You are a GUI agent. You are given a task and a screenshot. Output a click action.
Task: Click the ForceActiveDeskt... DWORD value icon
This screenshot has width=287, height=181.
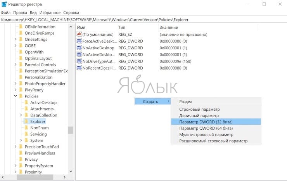point(79,41)
